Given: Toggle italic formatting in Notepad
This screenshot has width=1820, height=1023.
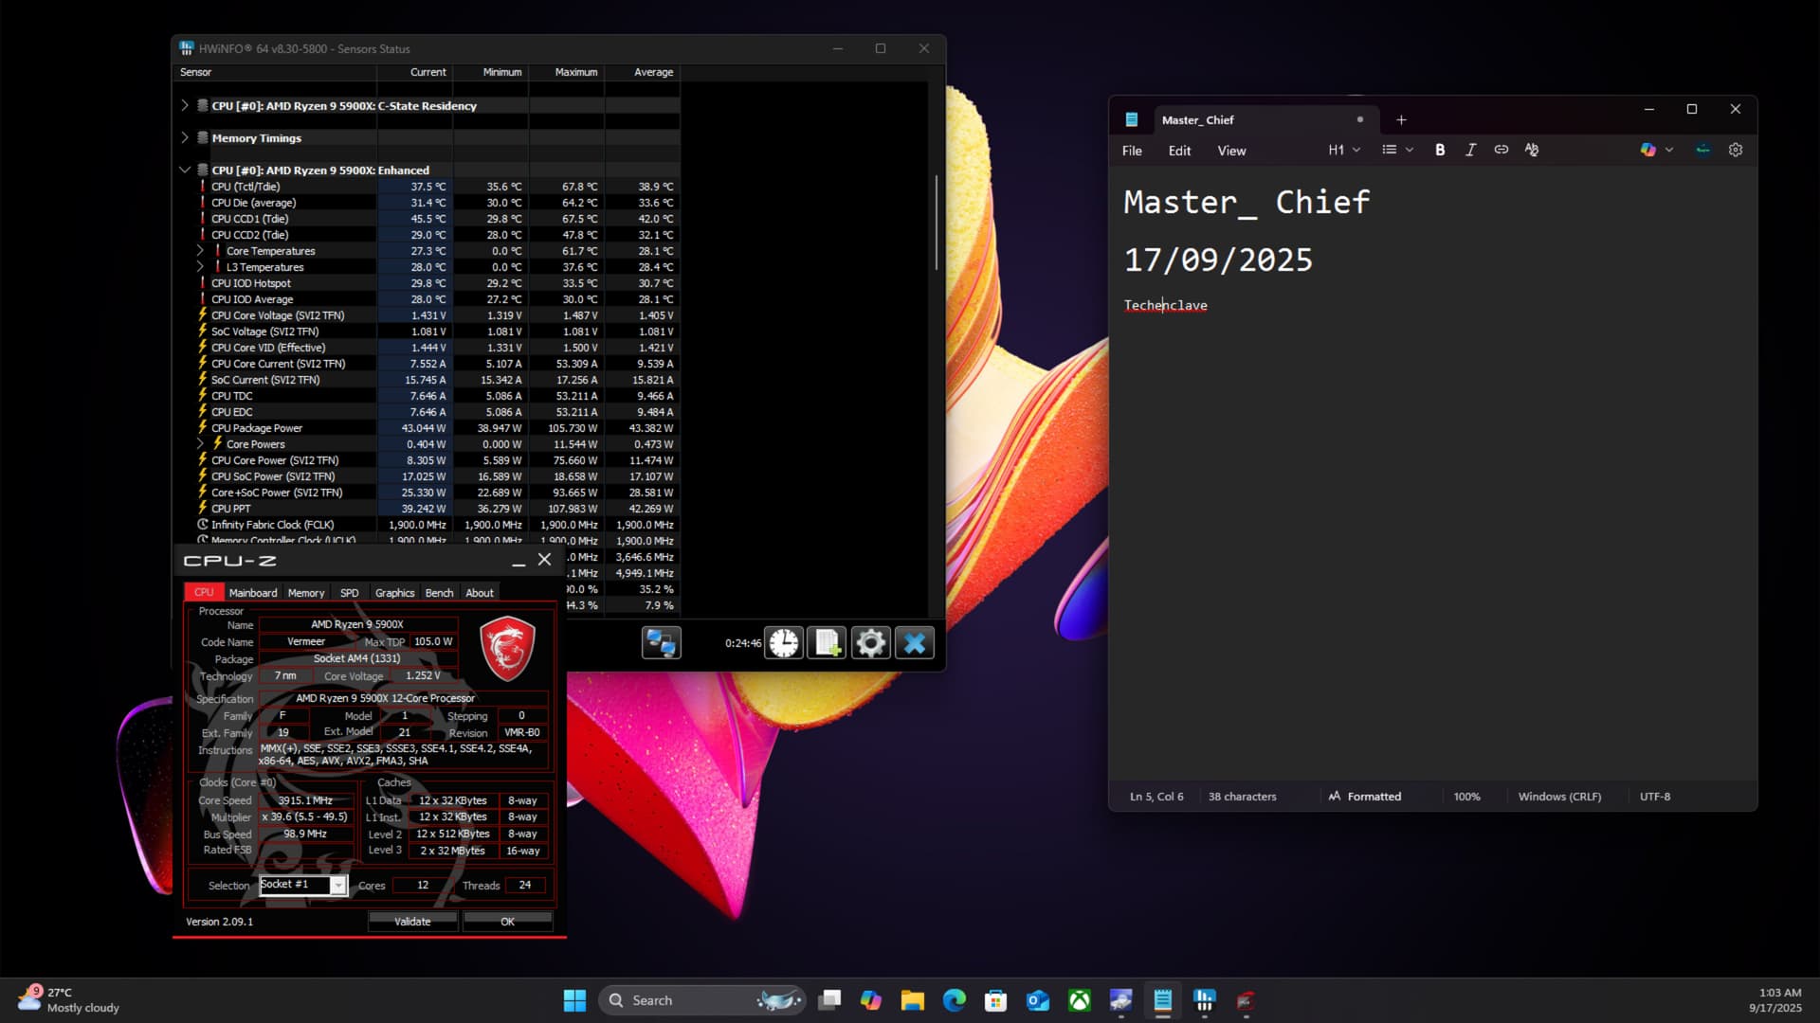Looking at the screenshot, I should [1470, 150].
